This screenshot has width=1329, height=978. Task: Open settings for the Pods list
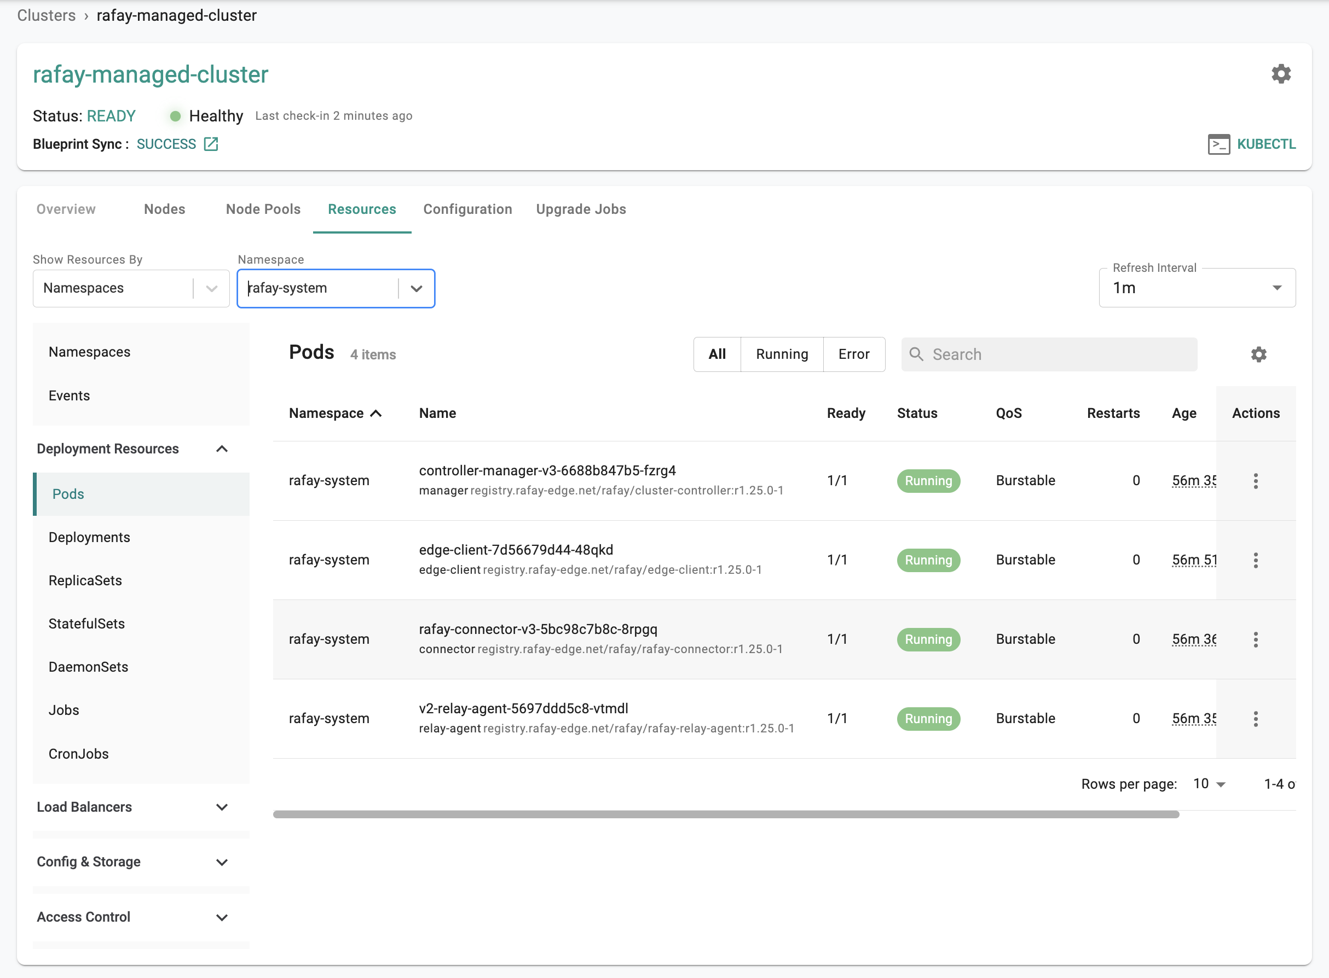click(1259, 355)
